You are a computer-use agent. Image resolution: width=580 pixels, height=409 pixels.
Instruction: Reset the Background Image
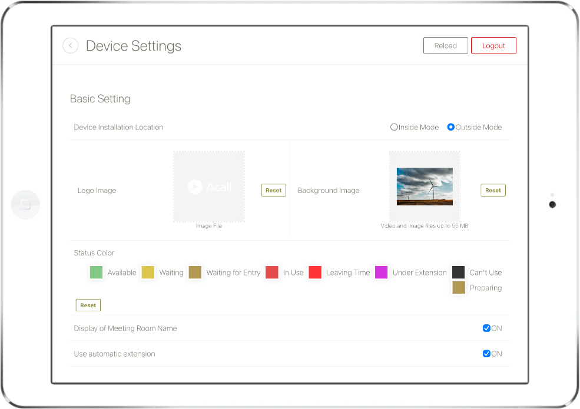click(x=493, y=190)
